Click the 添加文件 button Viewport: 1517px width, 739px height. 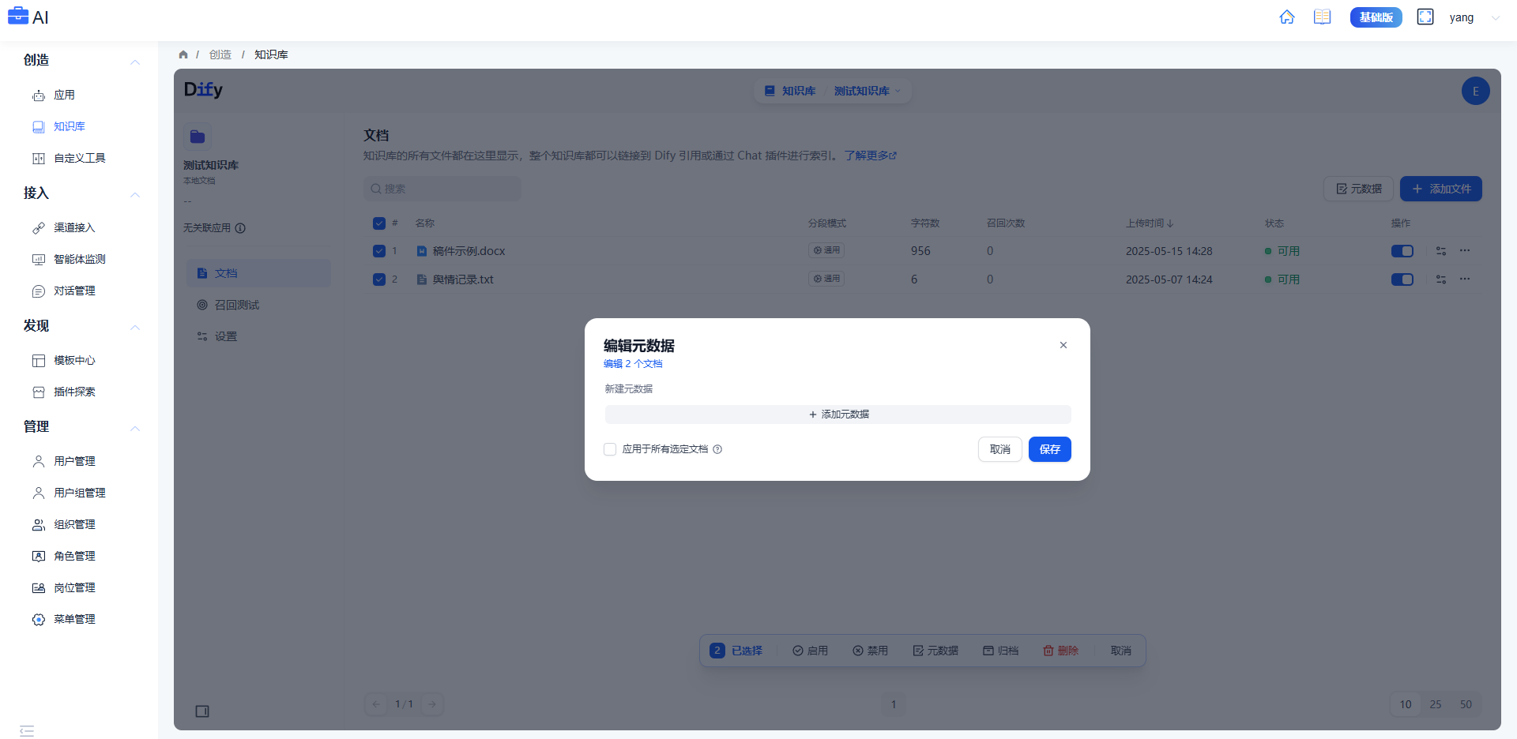click(1441, 189)
